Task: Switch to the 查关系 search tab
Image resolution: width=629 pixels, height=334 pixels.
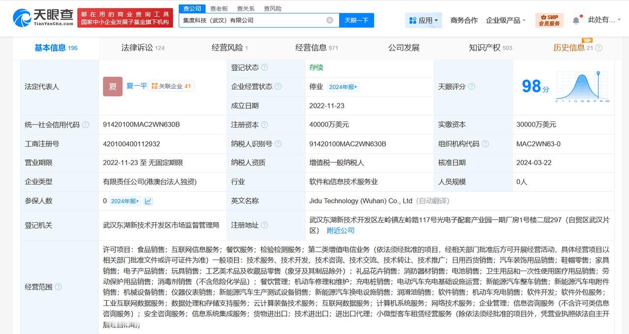Action: tap(246, 8)
